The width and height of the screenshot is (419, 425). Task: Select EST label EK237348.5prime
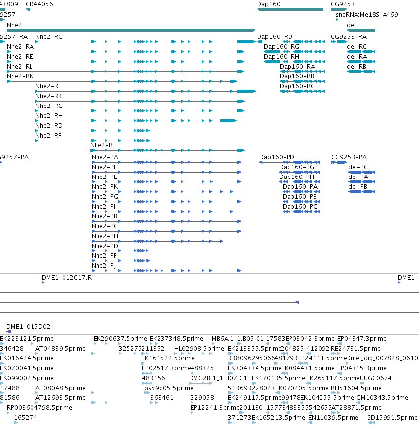tap(176, 339)
